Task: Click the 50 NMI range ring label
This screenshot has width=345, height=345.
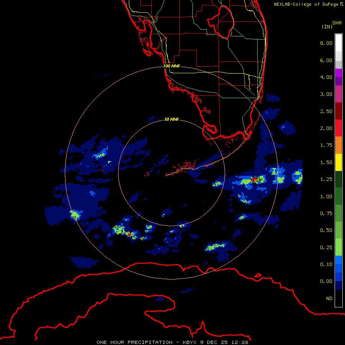Action: pos(171,119)
